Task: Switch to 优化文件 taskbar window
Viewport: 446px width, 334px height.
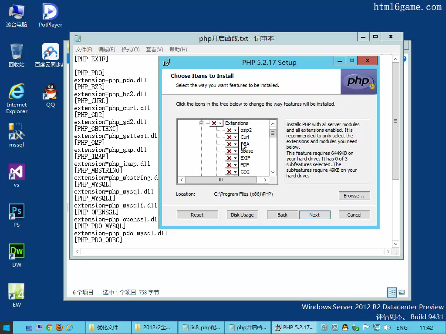Action: click(x=108, y=327)
